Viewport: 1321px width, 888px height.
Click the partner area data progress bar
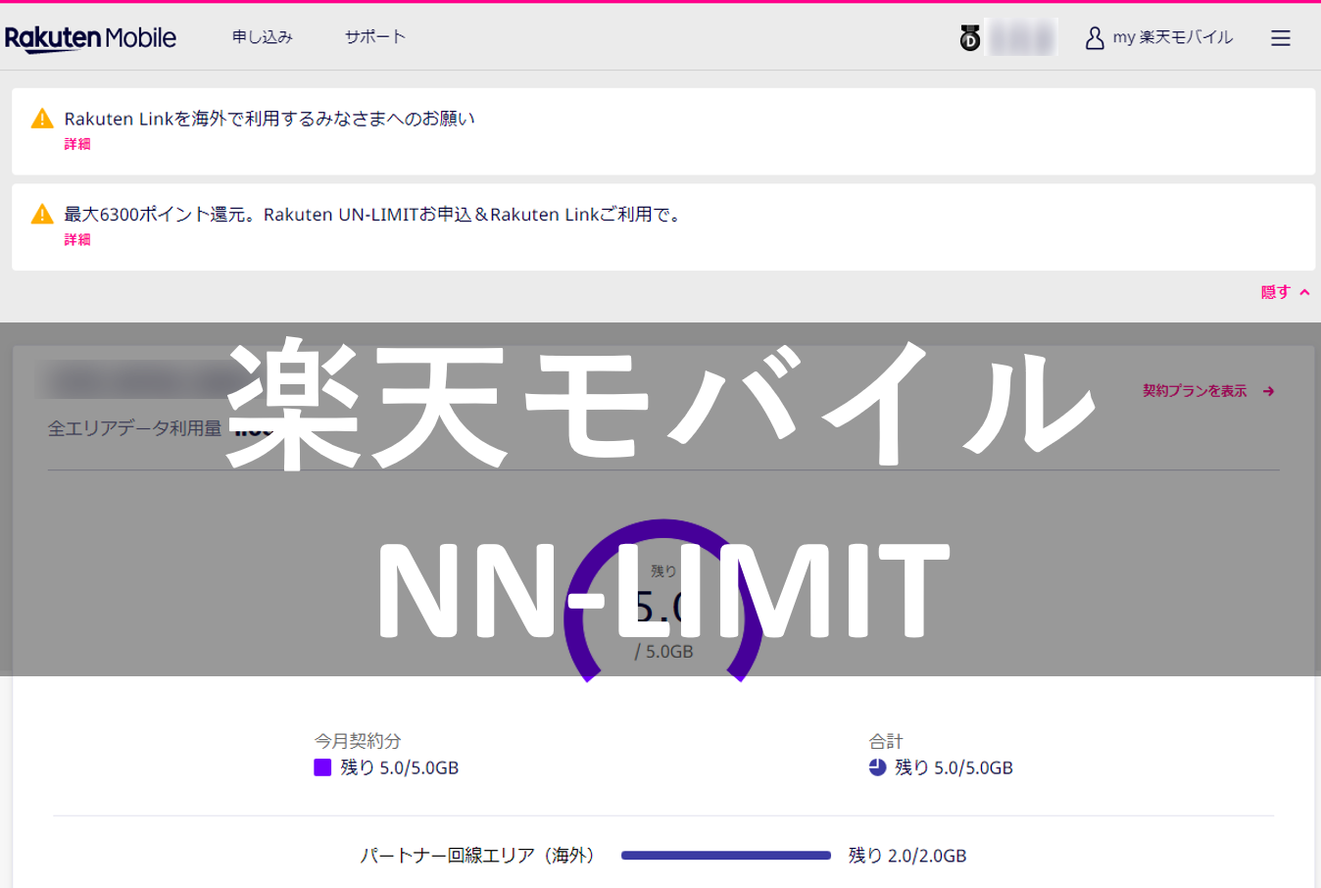(725, 856)
